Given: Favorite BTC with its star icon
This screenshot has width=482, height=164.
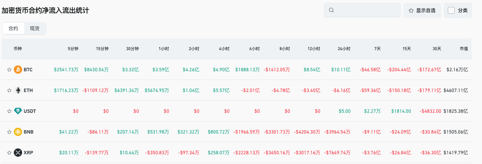Looking at the screenshot, I should tap(9, 70).
